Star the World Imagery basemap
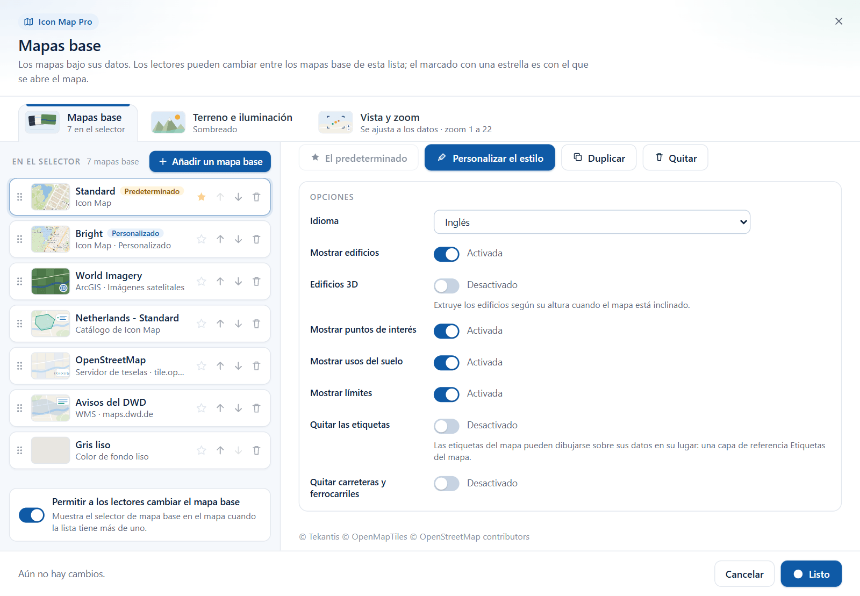This screenshot has height=596, width=860. click(x=202, y=281)
